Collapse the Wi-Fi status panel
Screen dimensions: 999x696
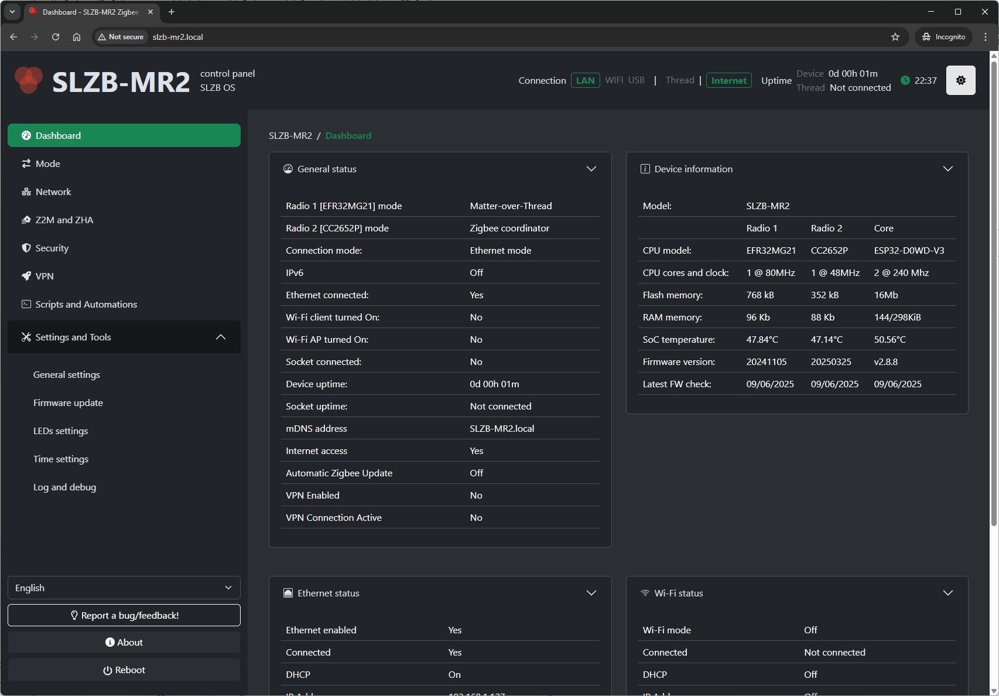tap(947, 593)
